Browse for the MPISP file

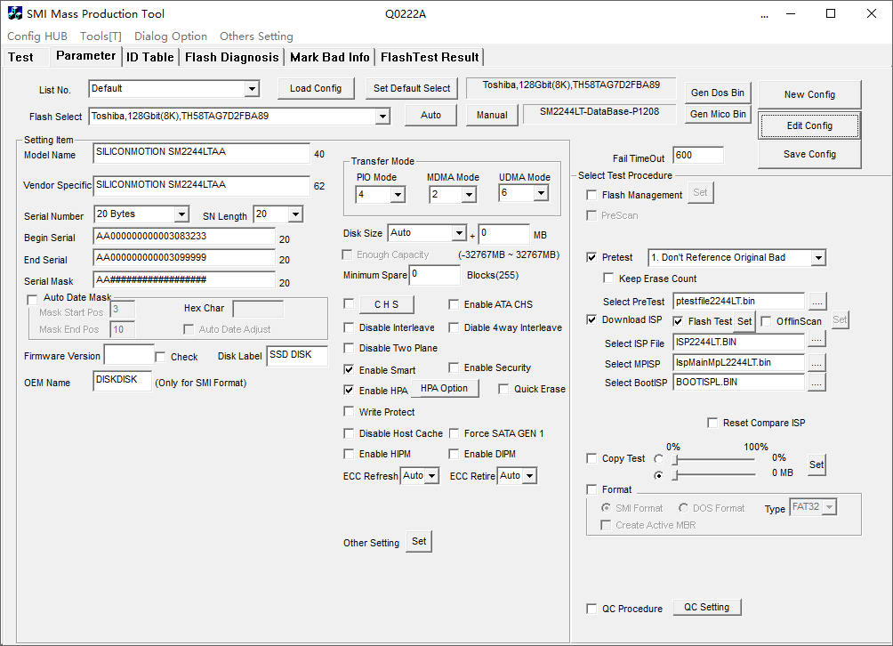[817, 362]
